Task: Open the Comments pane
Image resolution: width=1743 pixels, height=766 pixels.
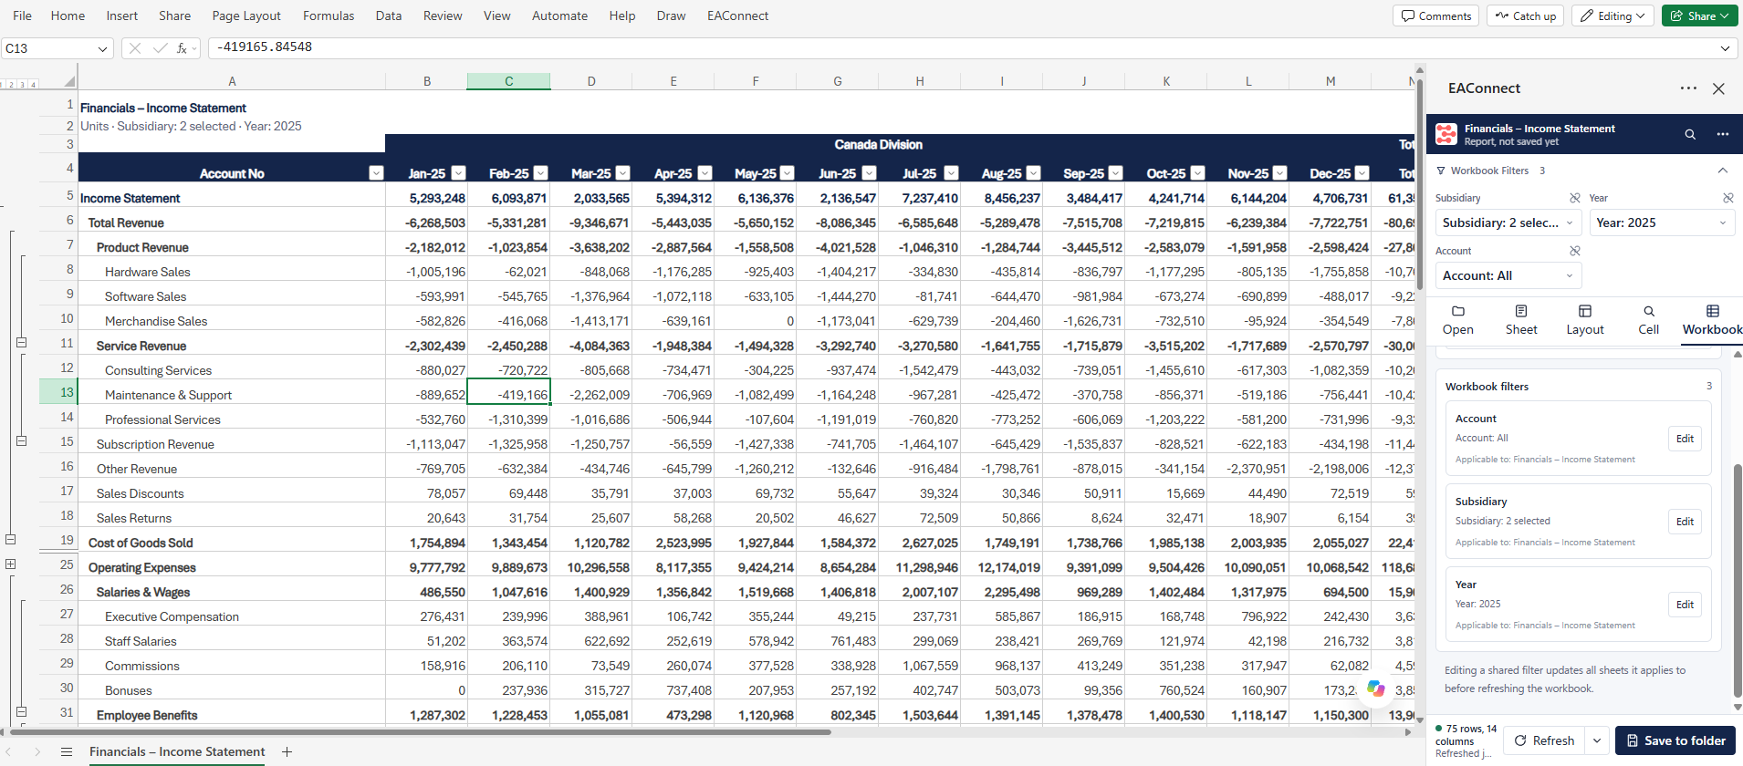Action: [x=1436, y=16]
